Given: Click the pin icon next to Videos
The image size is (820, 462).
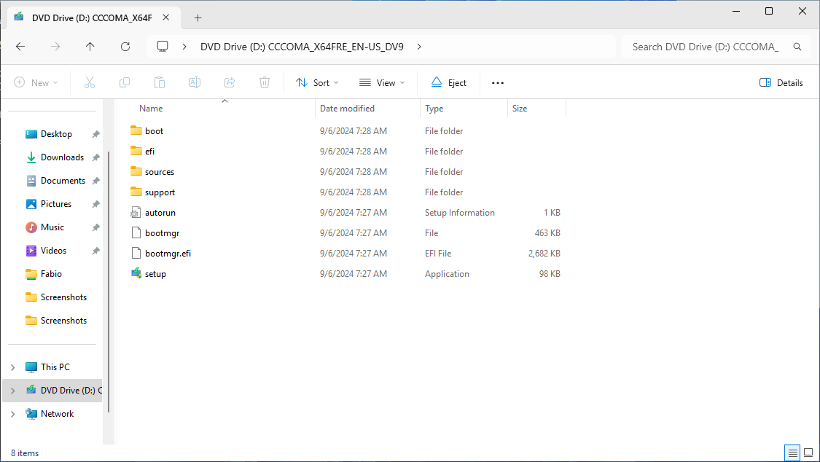Looking at the screenshot, I should click(95, 251).
